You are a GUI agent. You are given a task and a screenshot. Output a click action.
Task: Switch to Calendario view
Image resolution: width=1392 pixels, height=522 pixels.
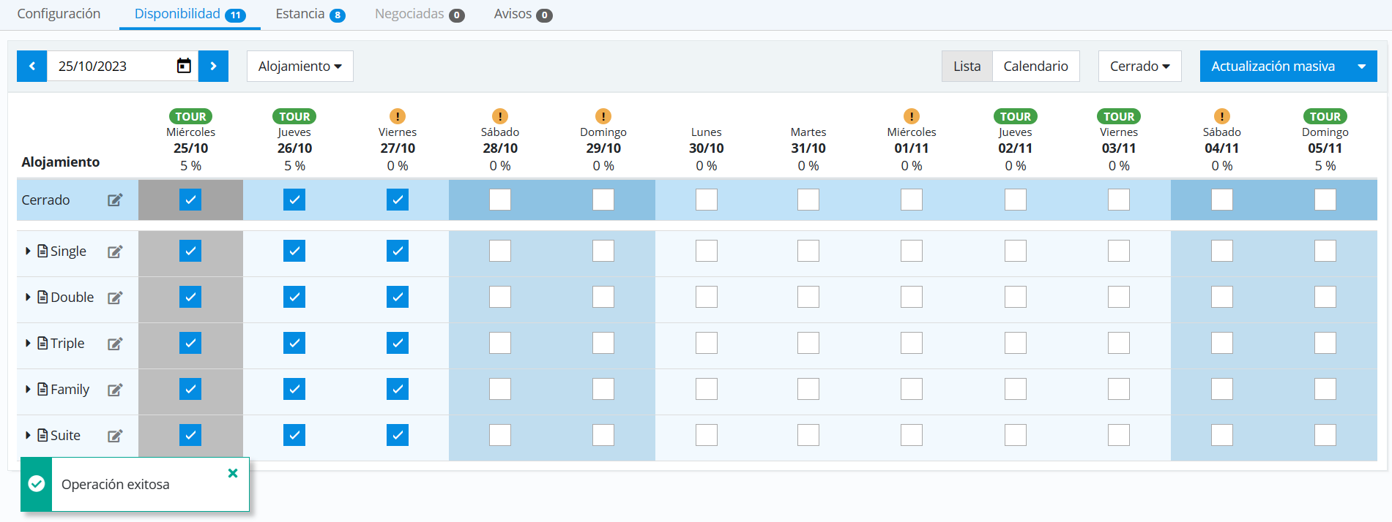[1035, 67]
